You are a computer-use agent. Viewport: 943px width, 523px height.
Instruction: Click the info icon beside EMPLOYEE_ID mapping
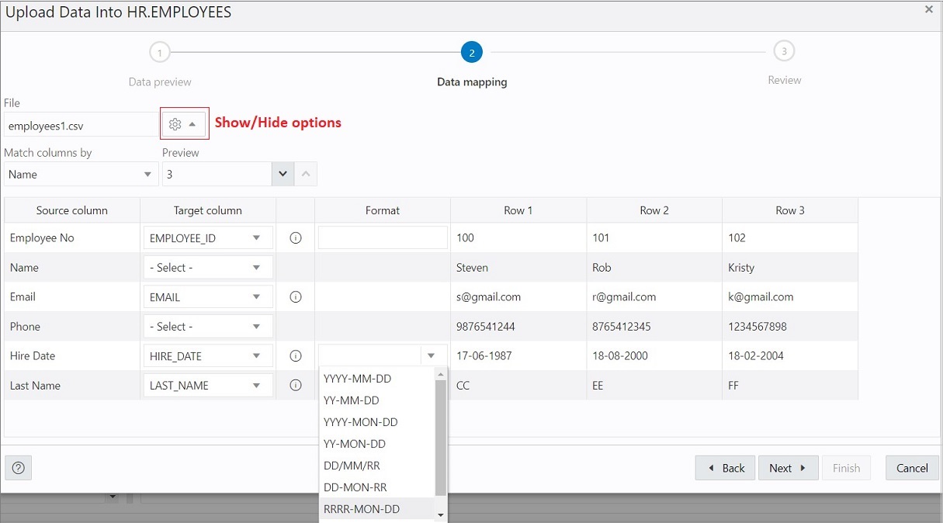click(x=295, y=237)
